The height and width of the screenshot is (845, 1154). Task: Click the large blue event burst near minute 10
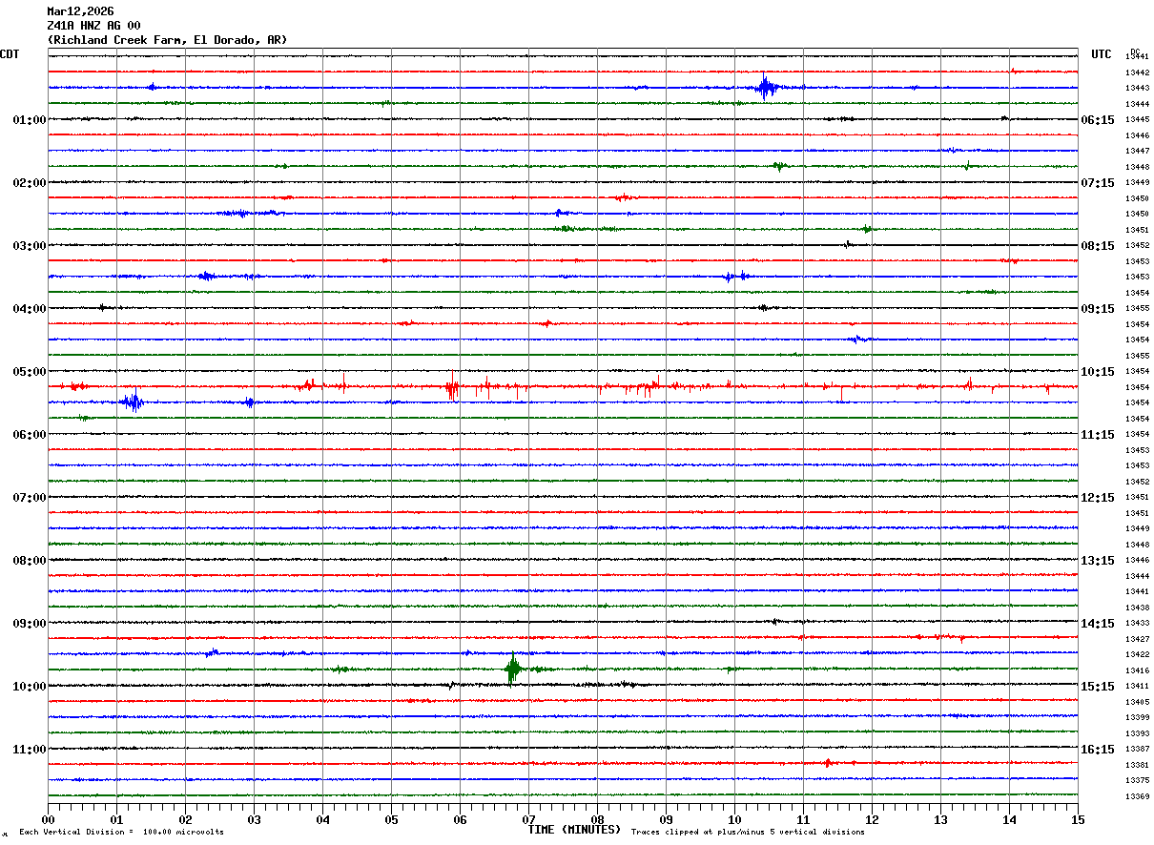pyautogui.click(x=765, y=88)
